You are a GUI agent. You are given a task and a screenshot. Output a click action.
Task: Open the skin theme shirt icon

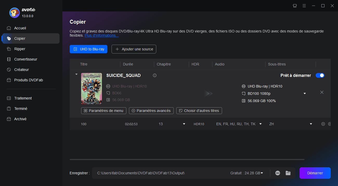click(x=295, y=6)
